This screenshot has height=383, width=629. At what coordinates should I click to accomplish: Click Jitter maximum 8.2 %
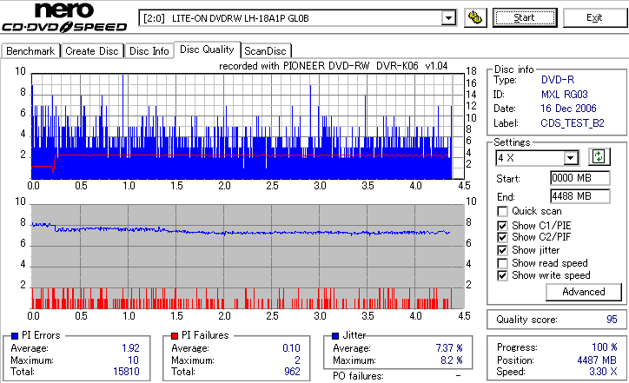(x=451, y=360)
